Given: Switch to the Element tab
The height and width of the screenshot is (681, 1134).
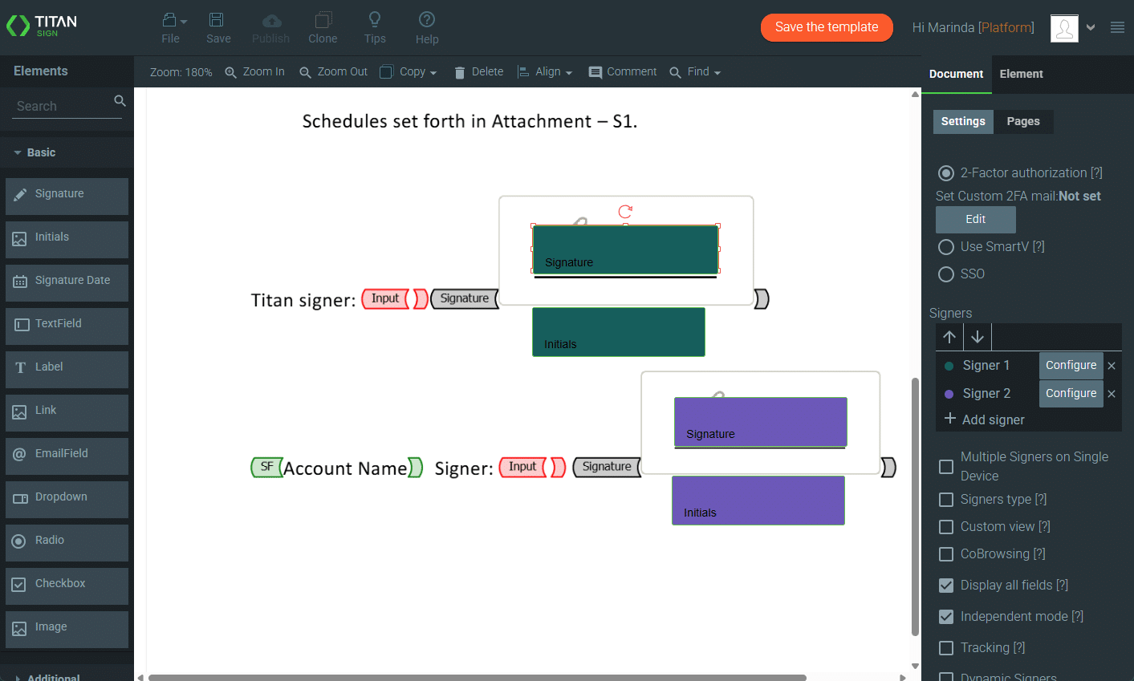Looking at the screenshot, I should click(1021, 74).
